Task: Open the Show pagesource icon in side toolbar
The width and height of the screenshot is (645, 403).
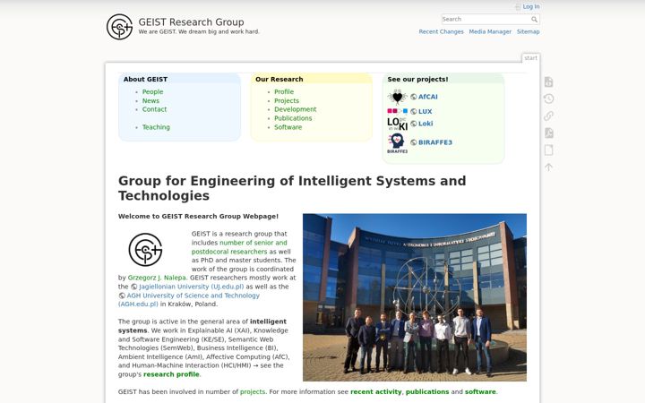Action: point(548,81)
